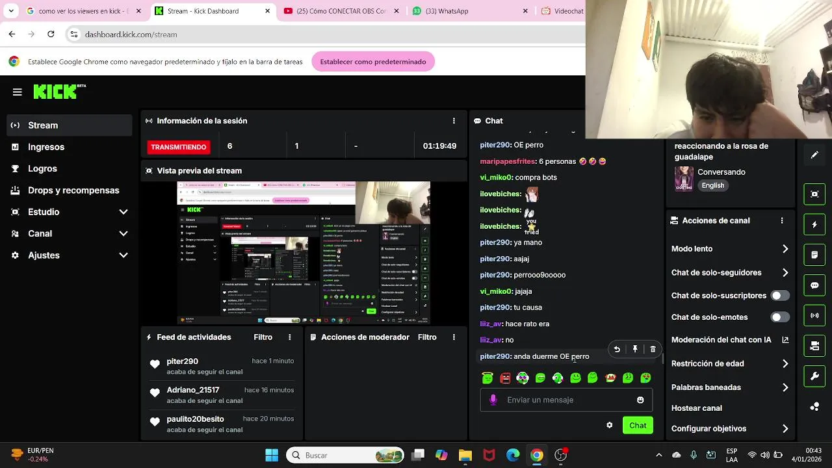Open Chat de solo-seguidores options
This screenshot has width=832, height=468.
[x=730, y=273]
